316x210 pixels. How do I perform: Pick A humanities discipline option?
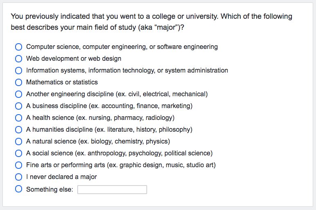[18, 130]
